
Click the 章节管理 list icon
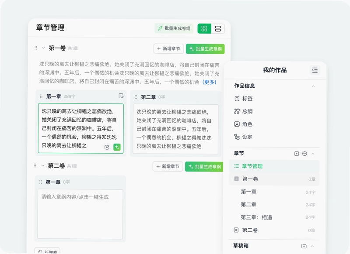point(236,166)
